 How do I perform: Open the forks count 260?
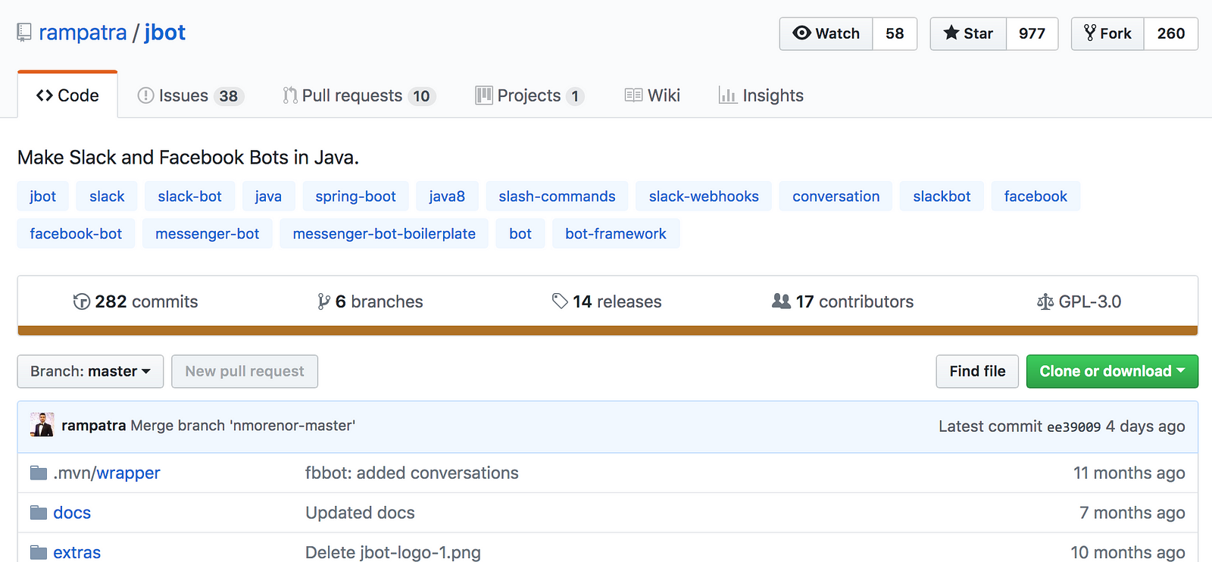point(1171,33)
